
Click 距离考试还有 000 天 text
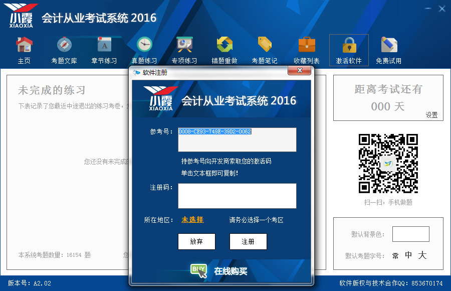click(x=388, y=98)
